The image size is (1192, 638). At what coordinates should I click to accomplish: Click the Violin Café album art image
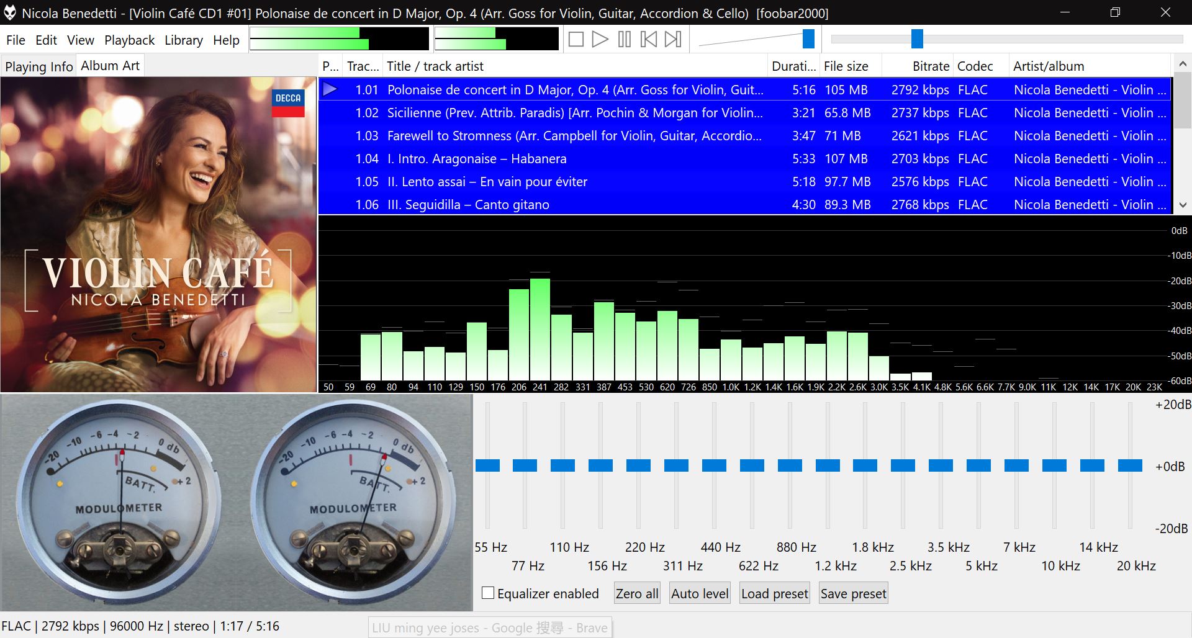pos(158,235)
